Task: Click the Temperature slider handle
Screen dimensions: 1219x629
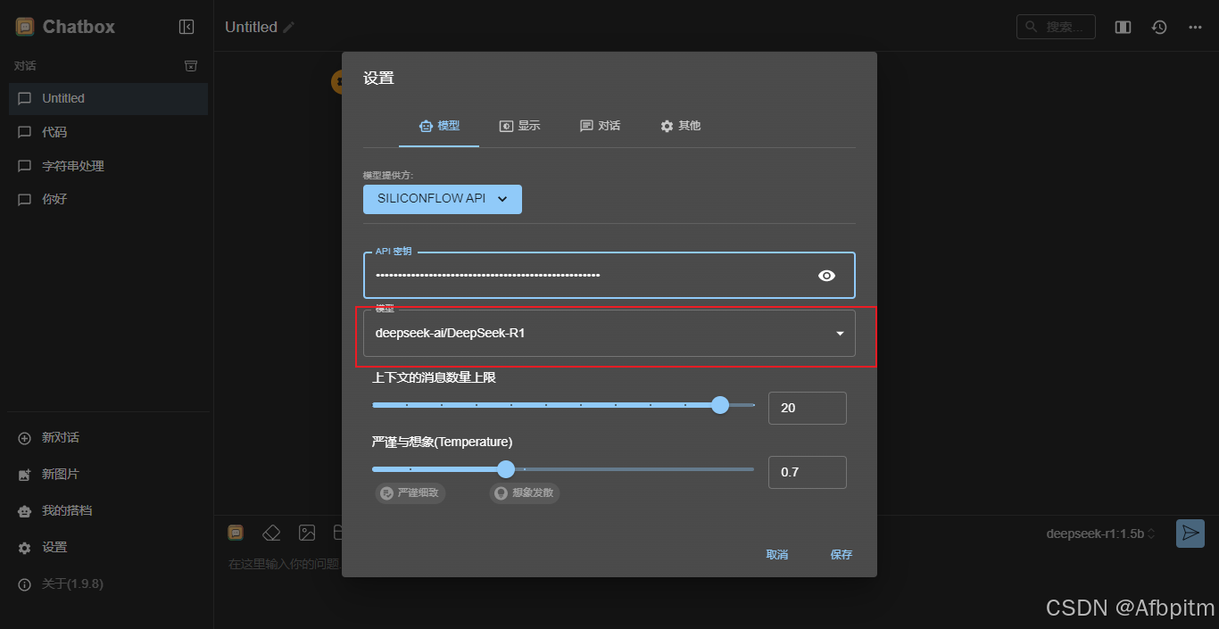Action: tap(506, 469)
